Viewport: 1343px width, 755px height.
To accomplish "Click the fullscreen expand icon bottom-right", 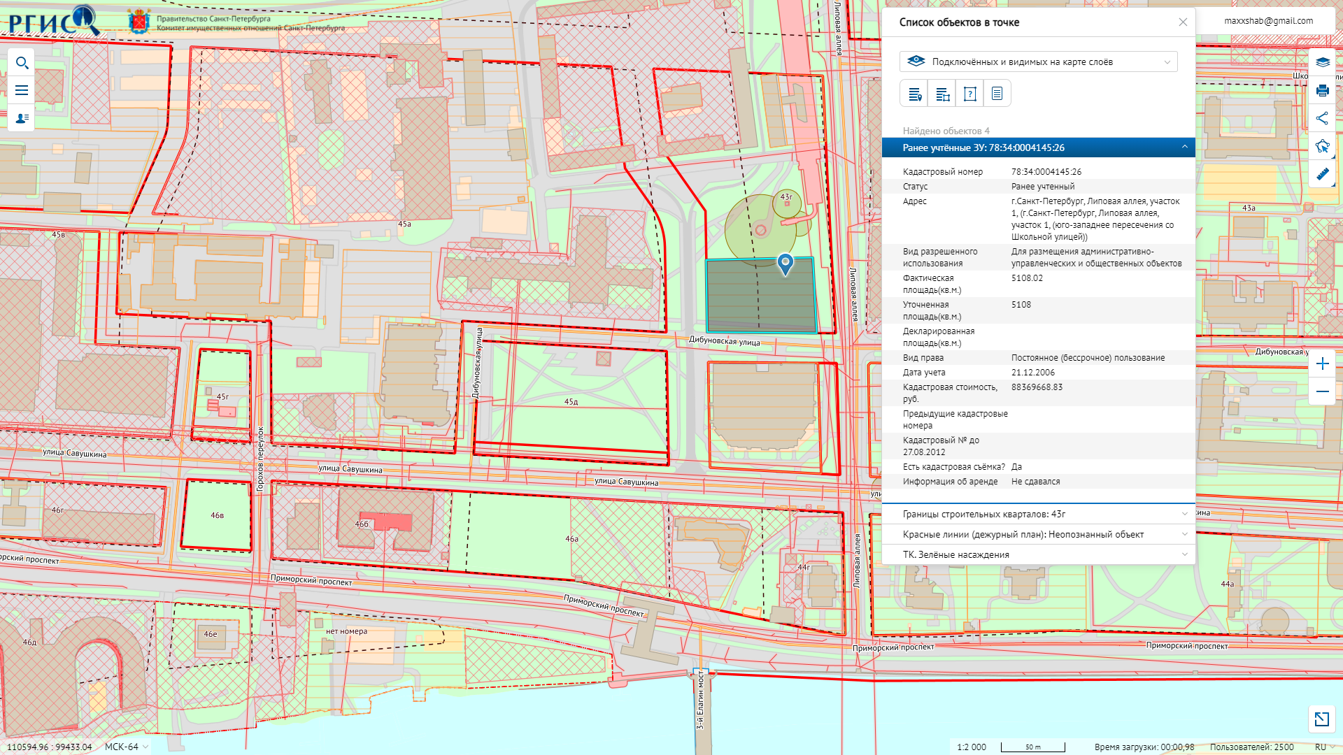I will click(x=1321, y=719).
